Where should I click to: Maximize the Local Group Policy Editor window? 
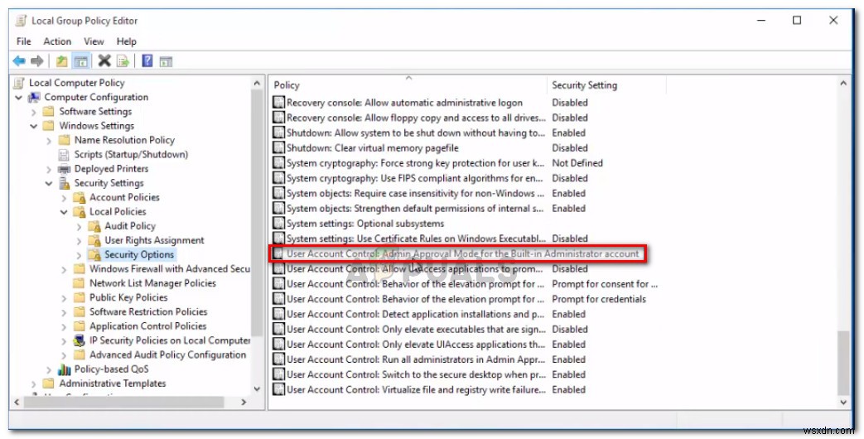pos(797,21)
